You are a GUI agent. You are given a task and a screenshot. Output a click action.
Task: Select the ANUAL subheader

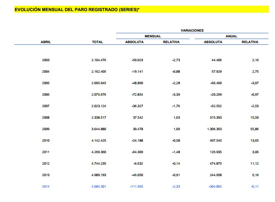click(231, 36)
